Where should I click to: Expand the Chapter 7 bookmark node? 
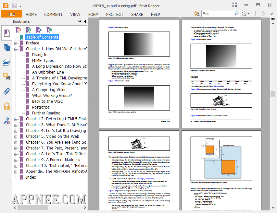tap(16, 148)
